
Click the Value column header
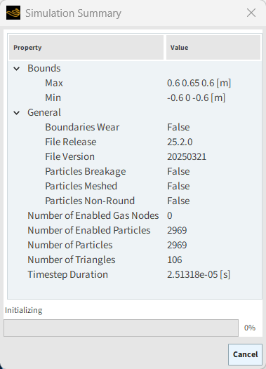point(213,47)
